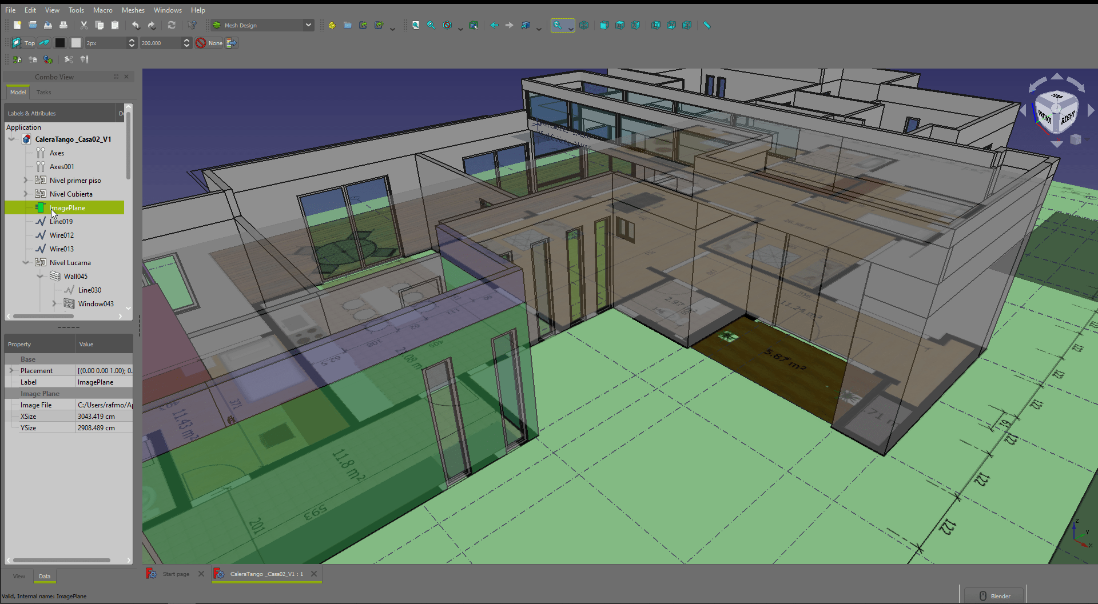Click the Copy icon in toolbar
1098x604 pixels.
coord(100,25)
